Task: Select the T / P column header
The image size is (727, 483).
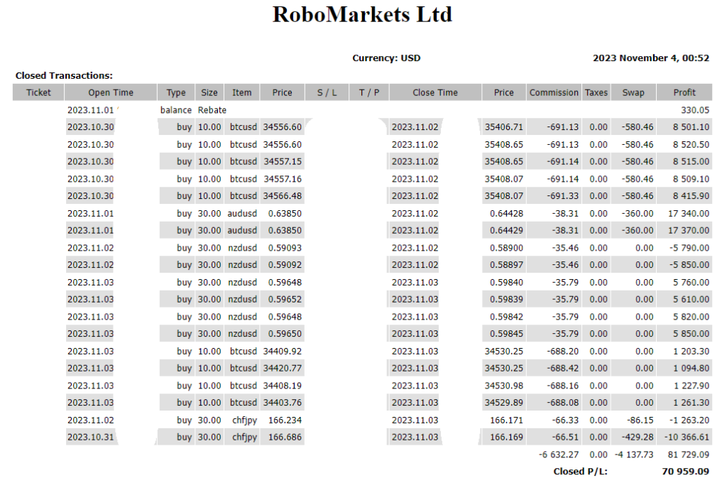Action: click(369, 92)
